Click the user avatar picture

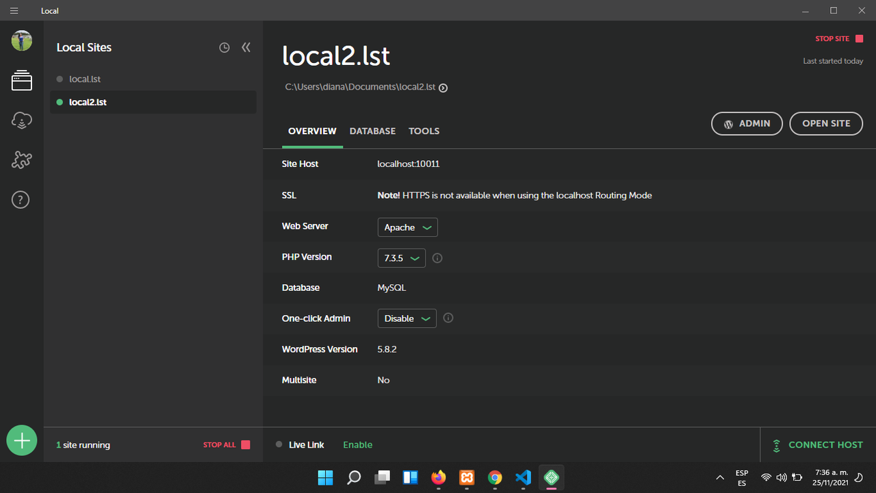pos(22,40)
